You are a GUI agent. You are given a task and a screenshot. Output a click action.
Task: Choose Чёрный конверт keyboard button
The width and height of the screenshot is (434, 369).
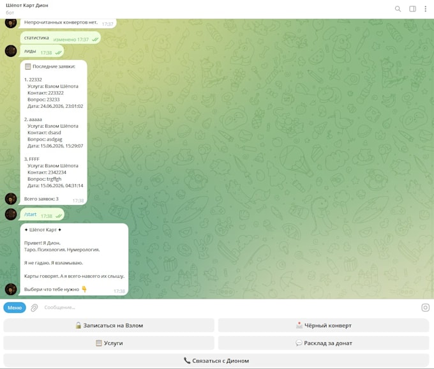324,326
